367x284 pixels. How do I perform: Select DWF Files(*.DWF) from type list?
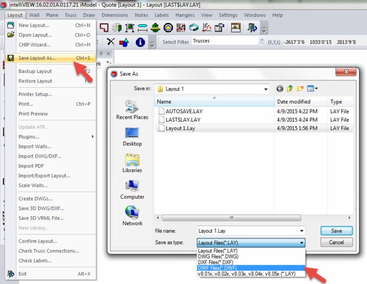point(251,268)
